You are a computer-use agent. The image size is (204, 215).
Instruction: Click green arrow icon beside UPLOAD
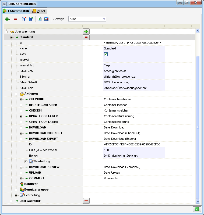click(27, 173)
